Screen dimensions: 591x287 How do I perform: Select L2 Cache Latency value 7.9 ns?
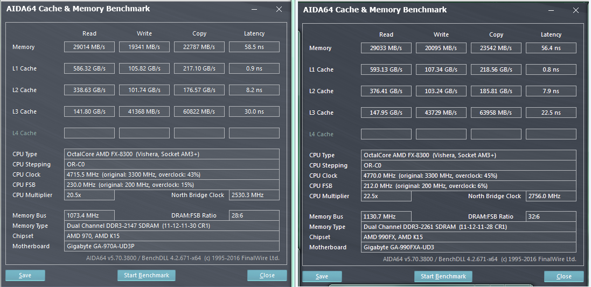pos(551,91)
